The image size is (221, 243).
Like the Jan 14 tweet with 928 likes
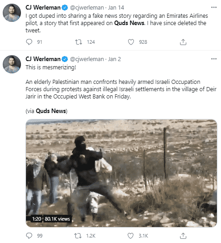pos(131,42)
